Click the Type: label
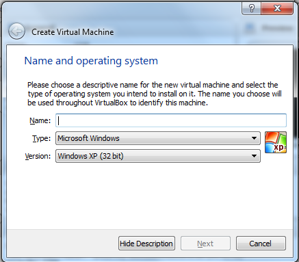299x262 pixels. coord(42,138)
